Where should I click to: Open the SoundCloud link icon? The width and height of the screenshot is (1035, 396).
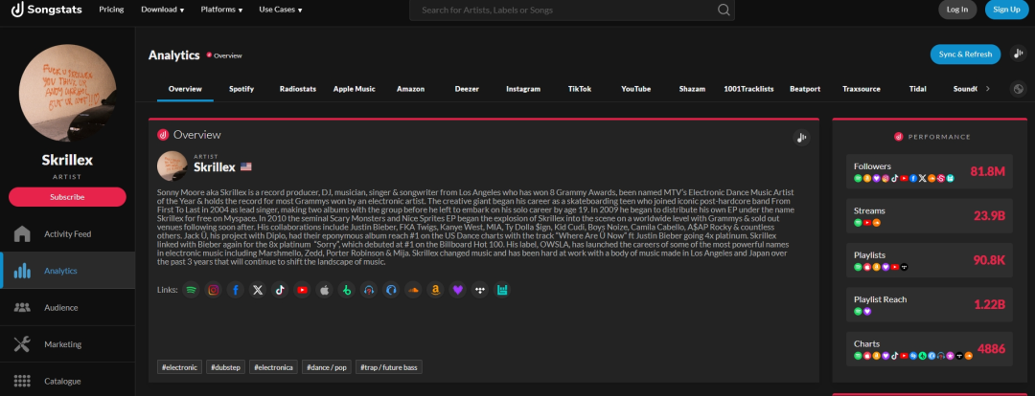[x=413, y=289]
